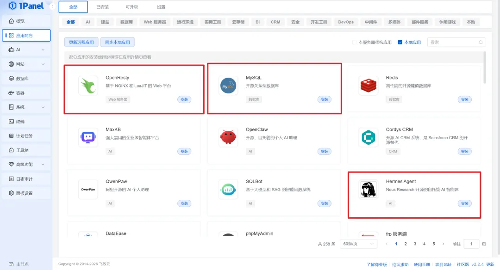Switch to the 设置 tab
Image resolution: width=500 pixels, height=270 pixels.
pos(161,7)
